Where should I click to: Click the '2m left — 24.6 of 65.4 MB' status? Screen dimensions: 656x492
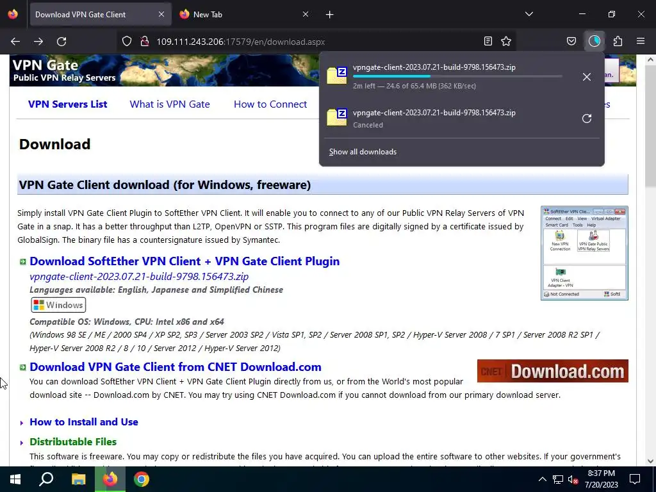pos(414,86)
